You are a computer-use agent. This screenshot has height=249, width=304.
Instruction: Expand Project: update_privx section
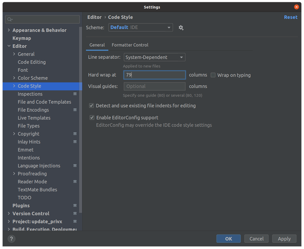point(9,221)
